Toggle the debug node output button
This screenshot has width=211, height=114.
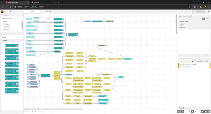click(114, 21)
